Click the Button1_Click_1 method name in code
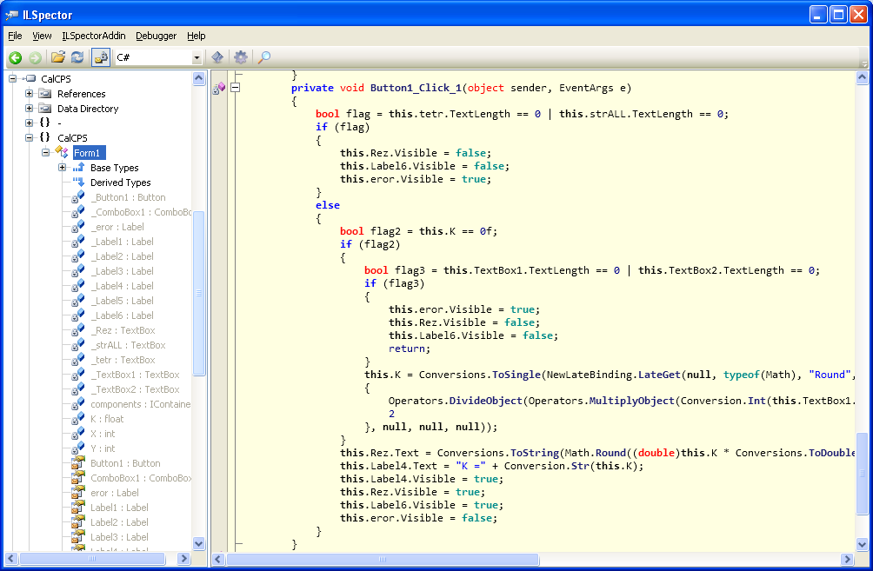This screenshot has height=571, width=873. click(416, 88)
